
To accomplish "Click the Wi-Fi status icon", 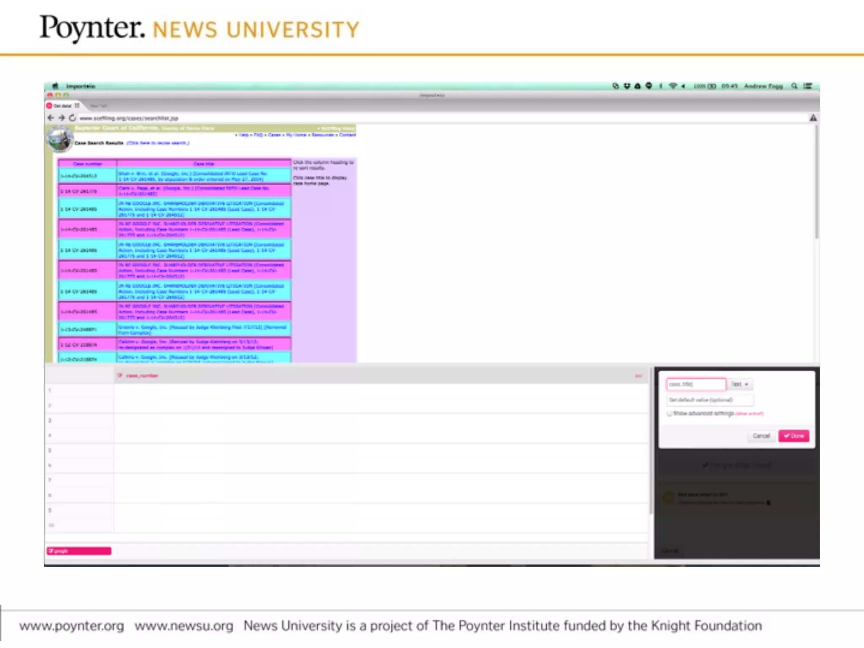I will 673,86.
